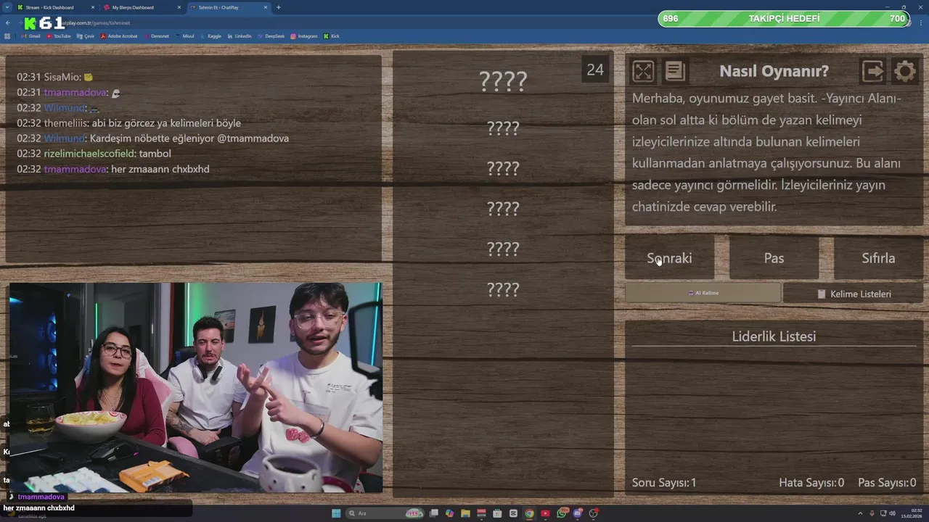Screen dimensions: 929x522
Task: Open Adobe Acrobat bookmark
Action: point(119,36)
